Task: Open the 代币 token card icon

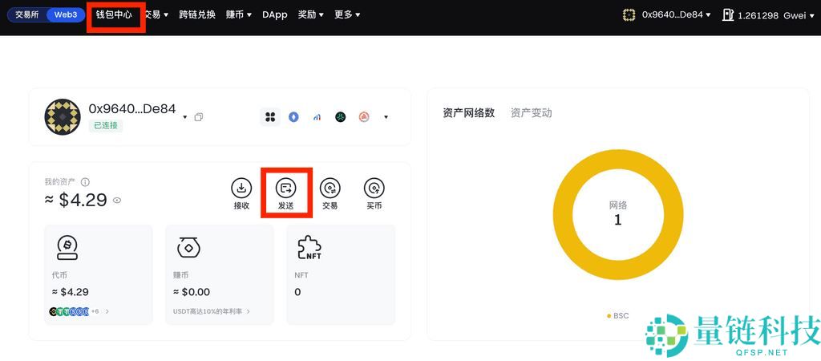Action: pyautogui.click(x=67, y=247)
